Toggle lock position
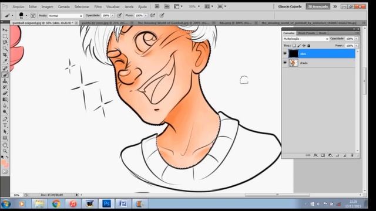 (304, 46)
